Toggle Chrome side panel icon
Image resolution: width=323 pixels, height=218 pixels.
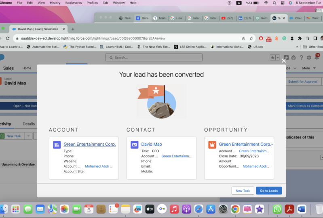pyautogui.click(x=315, y=38)
